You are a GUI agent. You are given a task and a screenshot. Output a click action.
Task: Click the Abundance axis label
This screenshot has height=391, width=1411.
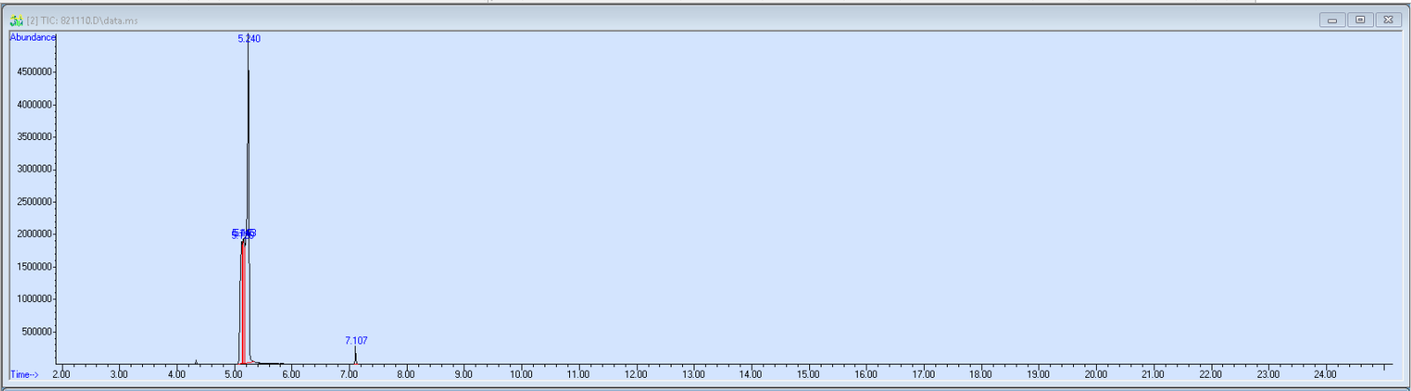tap(33, 37)
